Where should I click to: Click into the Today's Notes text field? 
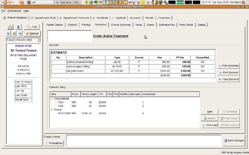pos(144,140)
